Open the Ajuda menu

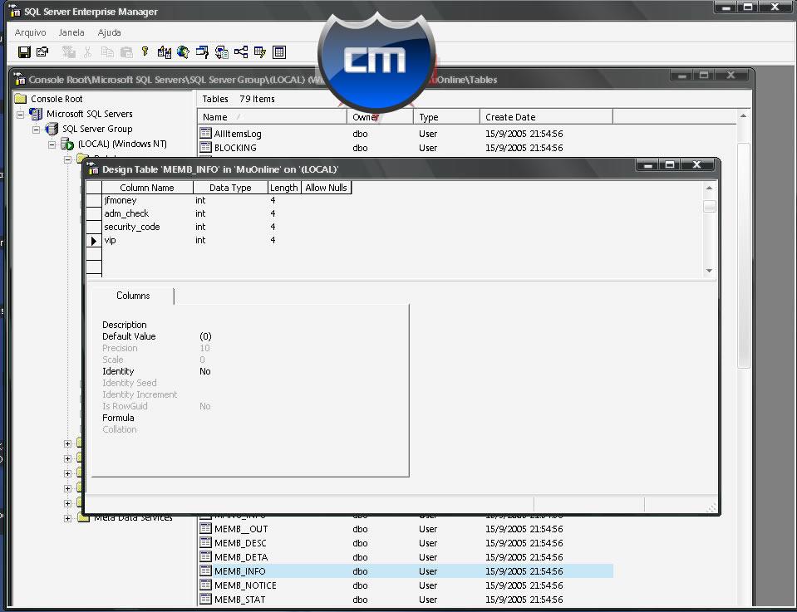click(x=109, y=32)
